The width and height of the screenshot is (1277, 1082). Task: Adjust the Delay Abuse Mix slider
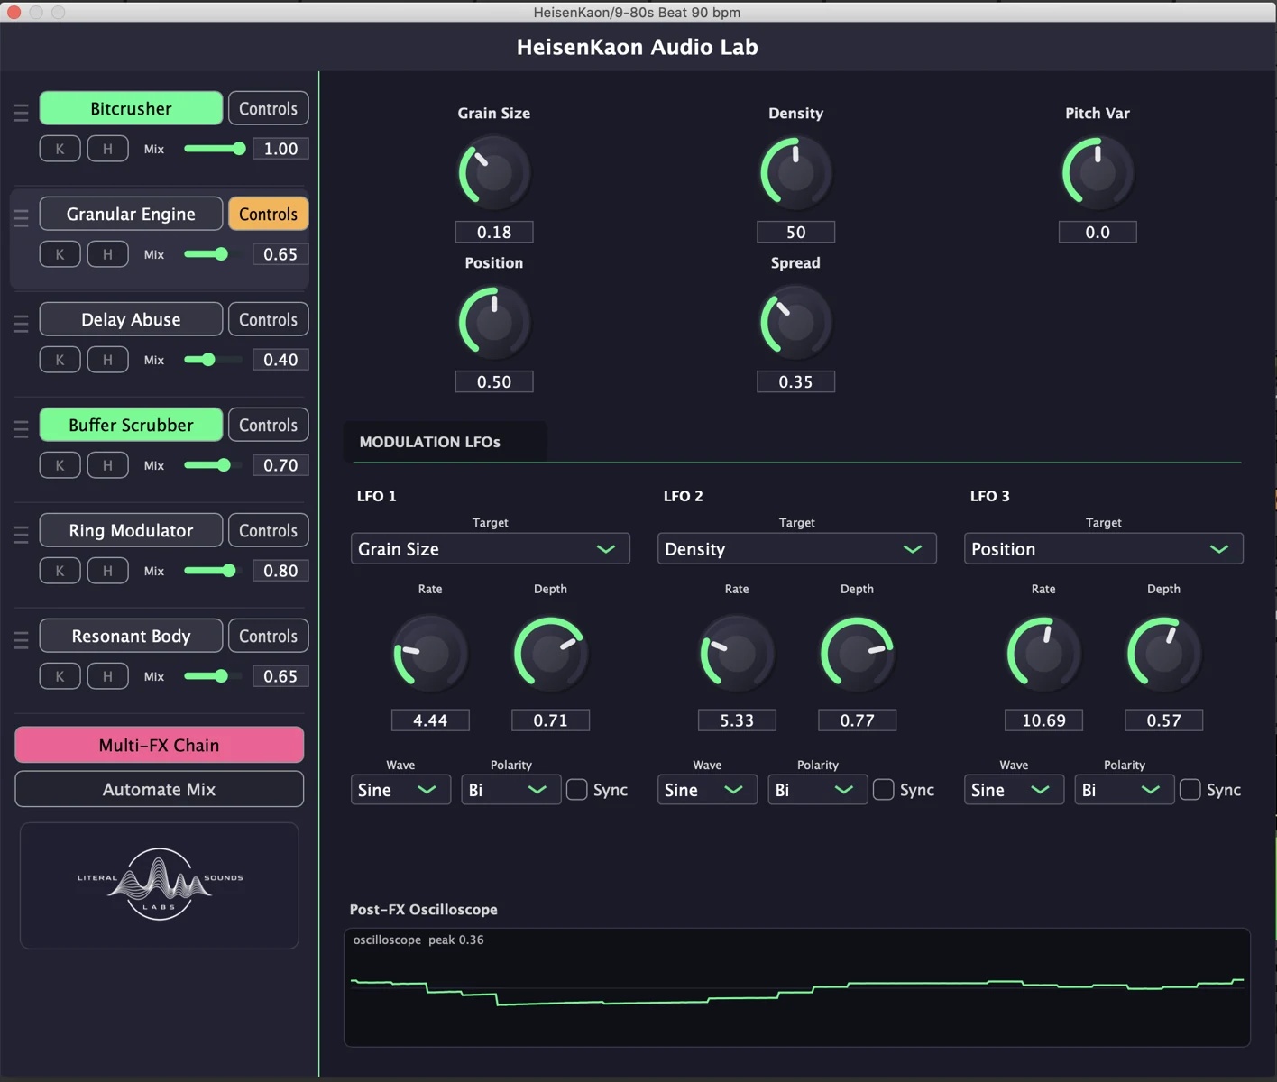(x=213, y=360)
